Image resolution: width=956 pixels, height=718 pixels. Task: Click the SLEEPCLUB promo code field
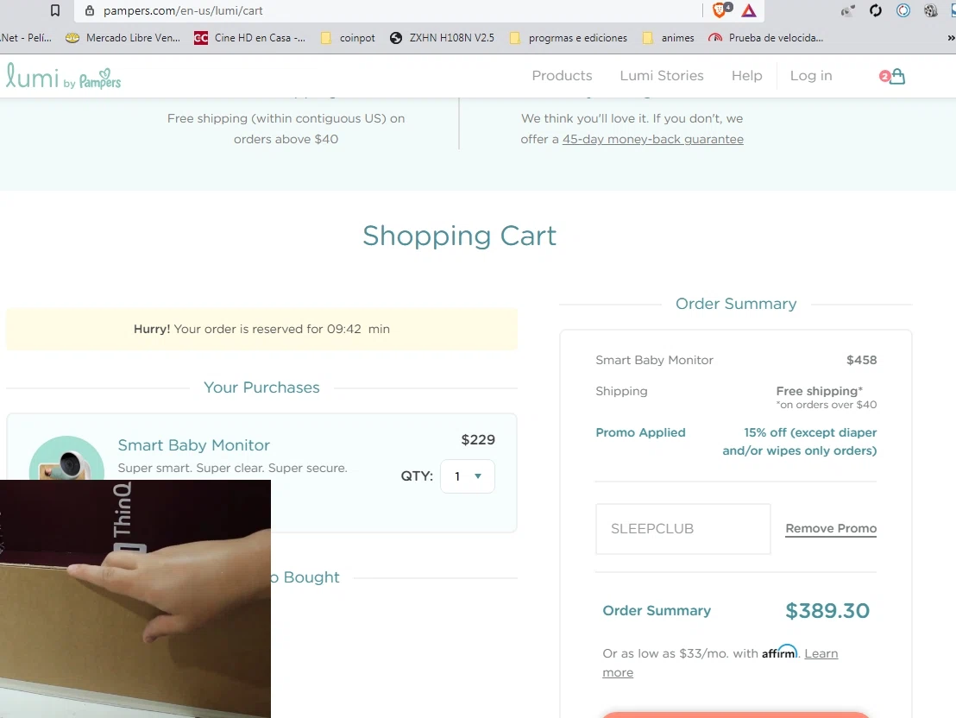click(682, 529)
